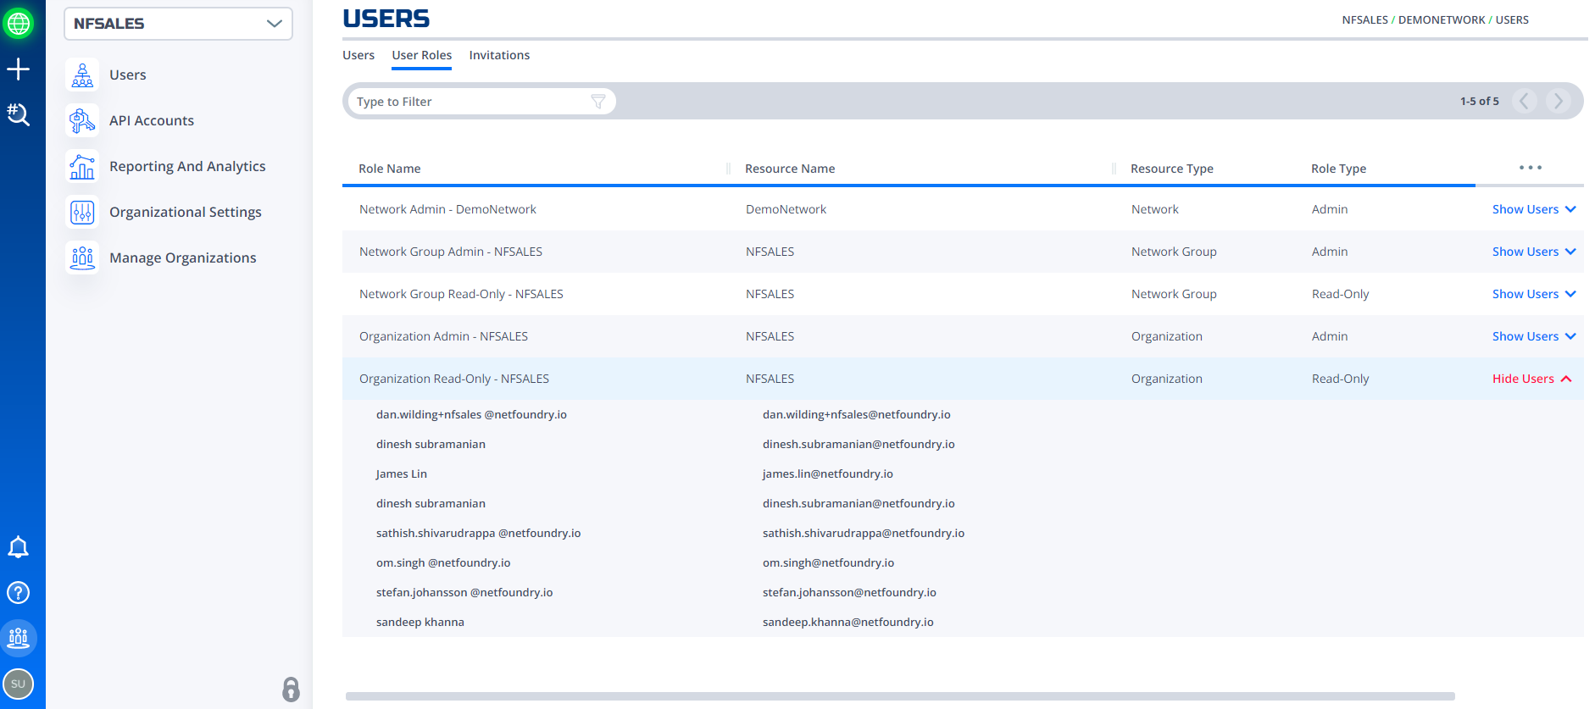Open the hash search magnifier icon
This screenshot has height=709, width=1595.
(x=19, y=114)
